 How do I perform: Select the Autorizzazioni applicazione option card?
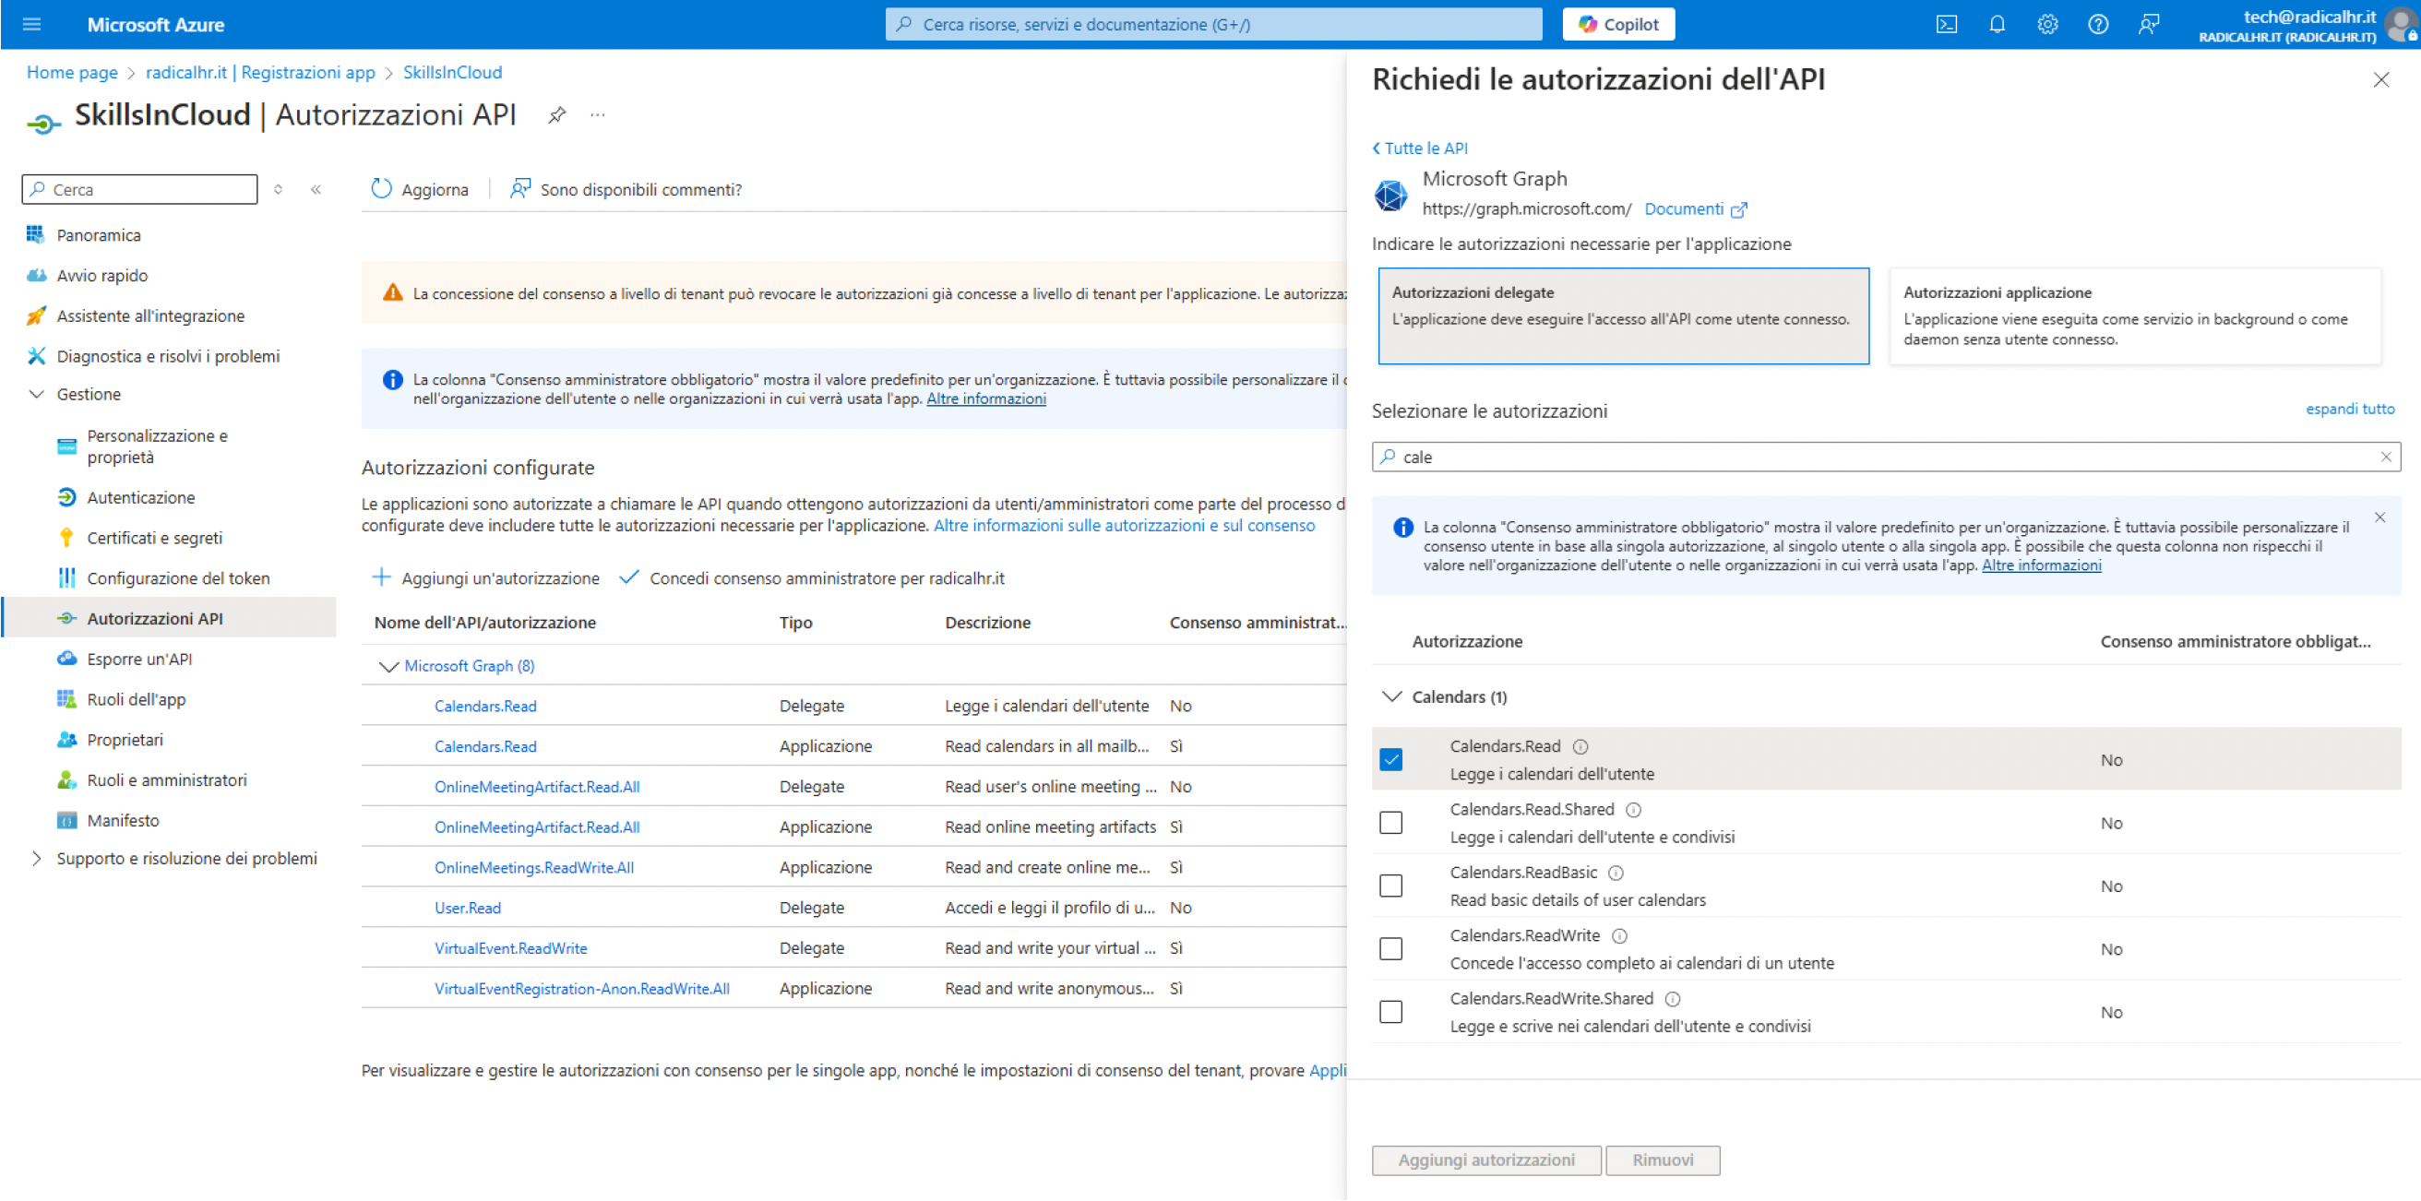pos(2135,316)
